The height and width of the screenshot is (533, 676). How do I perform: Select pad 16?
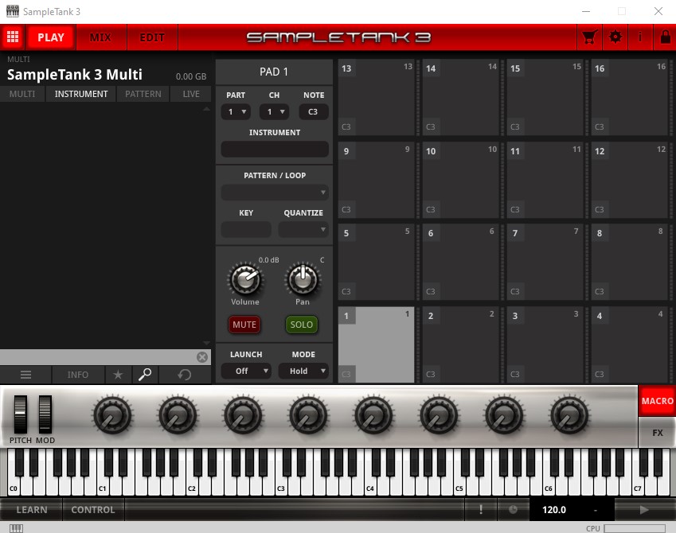coord(630,97)
